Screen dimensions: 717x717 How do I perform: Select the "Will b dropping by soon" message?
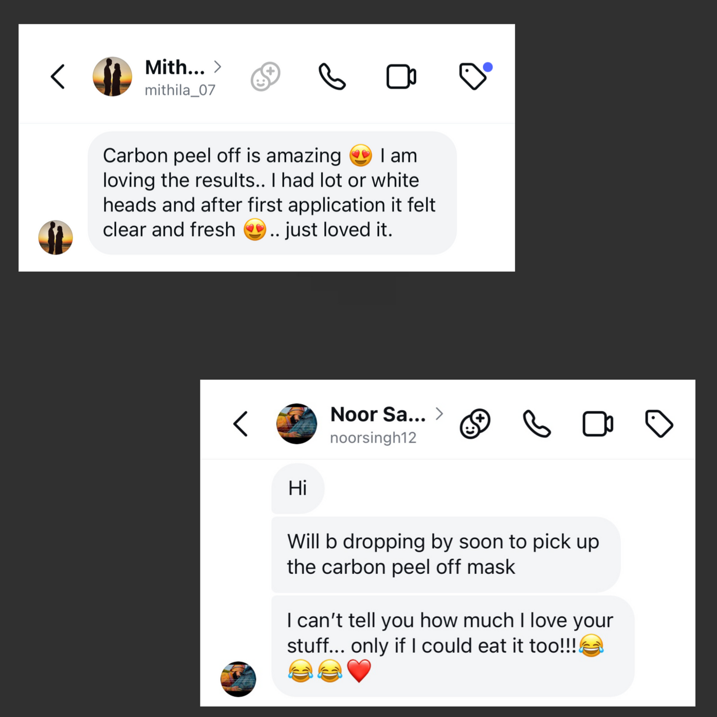446,554
